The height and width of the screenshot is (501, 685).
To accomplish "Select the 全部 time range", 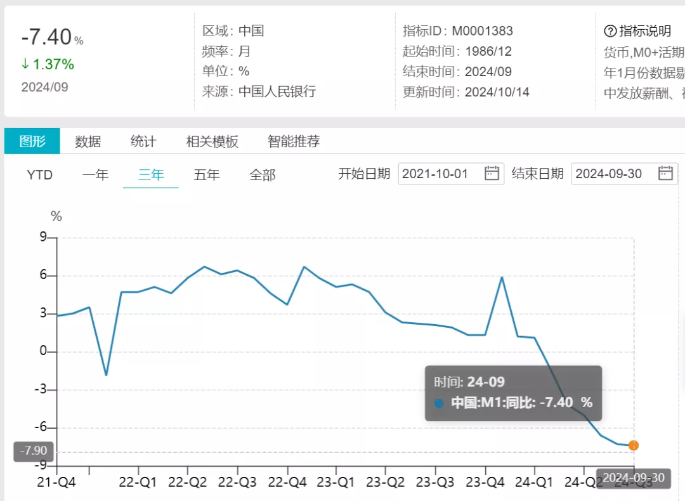I will coord(263,174).
